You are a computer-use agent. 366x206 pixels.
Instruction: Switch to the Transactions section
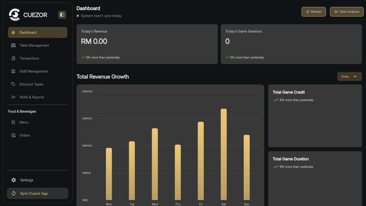pyautogui.click(x=30, y=58)
